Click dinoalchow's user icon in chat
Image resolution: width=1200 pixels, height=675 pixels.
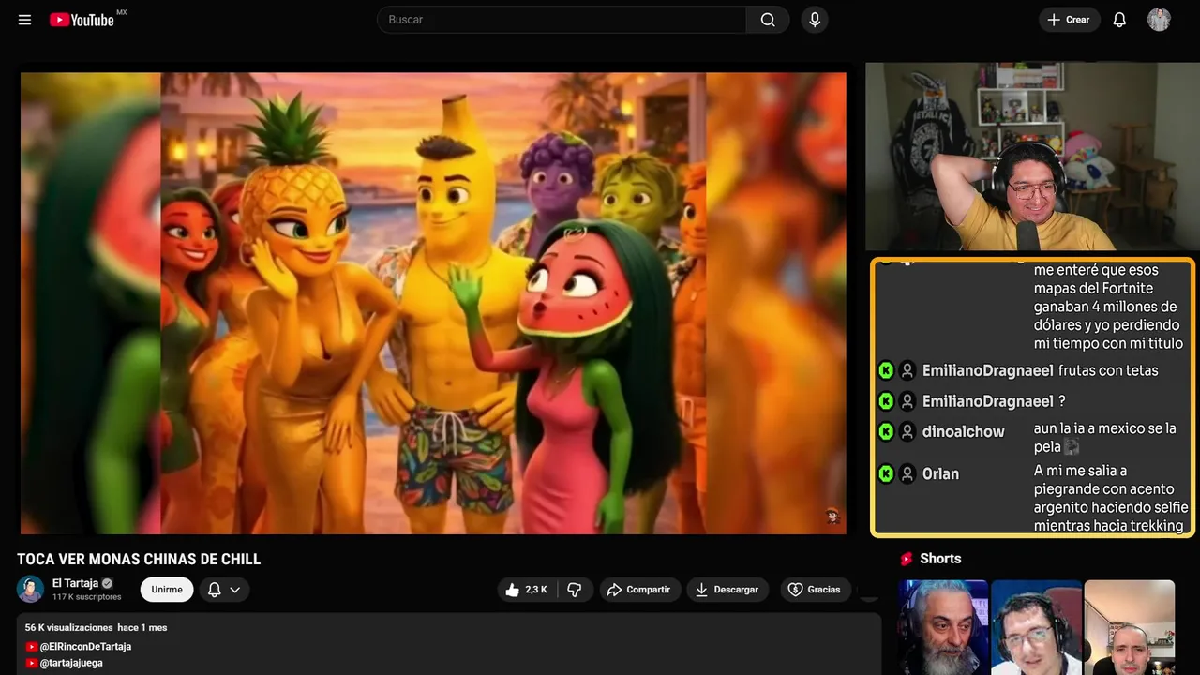[907, 431]
